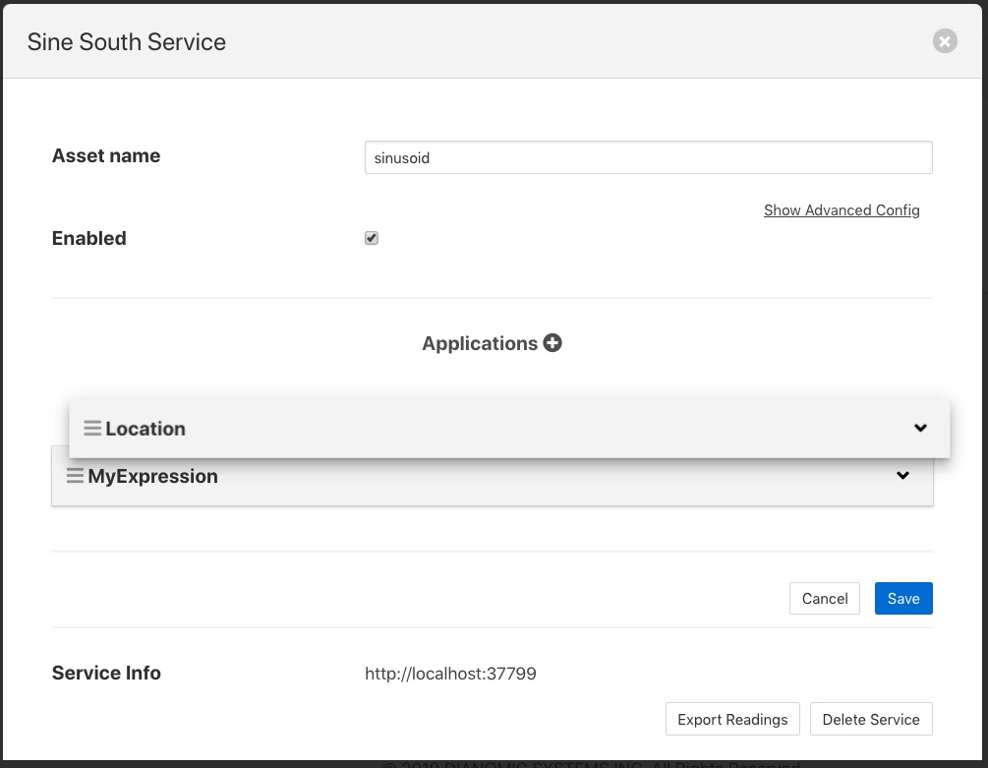Viewport: 988px width, 768px height.
Task: Expand the MyExpression filter chevron
Action: 902,476
